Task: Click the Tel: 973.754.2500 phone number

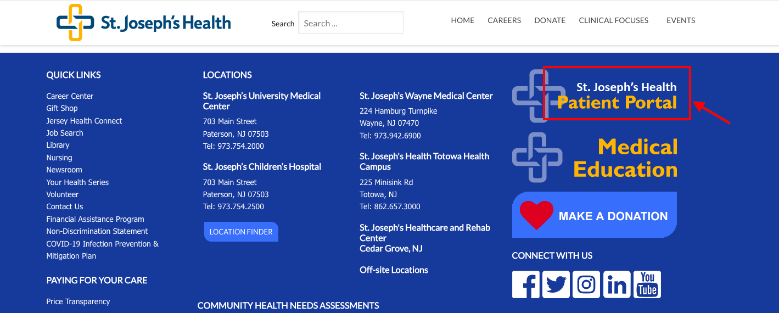Action: [233, 206]
